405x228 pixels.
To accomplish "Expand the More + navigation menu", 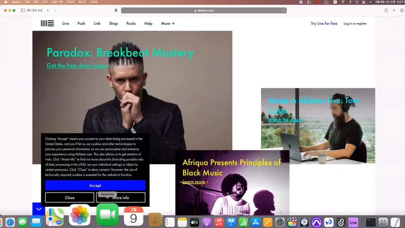I will (168, 23).
